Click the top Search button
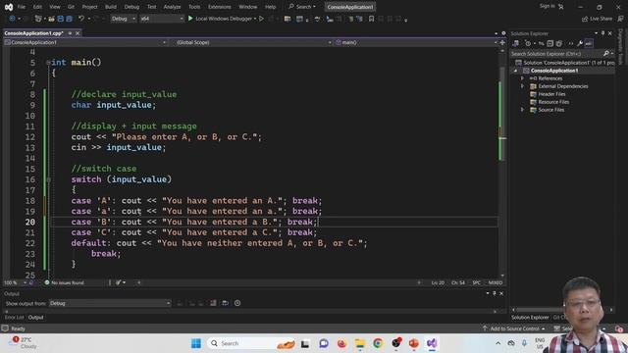The height and width of the screenshot is (353, 628). pos(302,7)
